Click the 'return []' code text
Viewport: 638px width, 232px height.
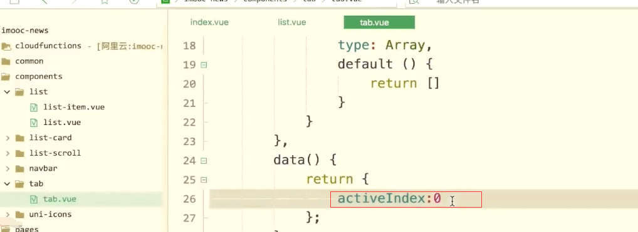[x=405, y=83]
